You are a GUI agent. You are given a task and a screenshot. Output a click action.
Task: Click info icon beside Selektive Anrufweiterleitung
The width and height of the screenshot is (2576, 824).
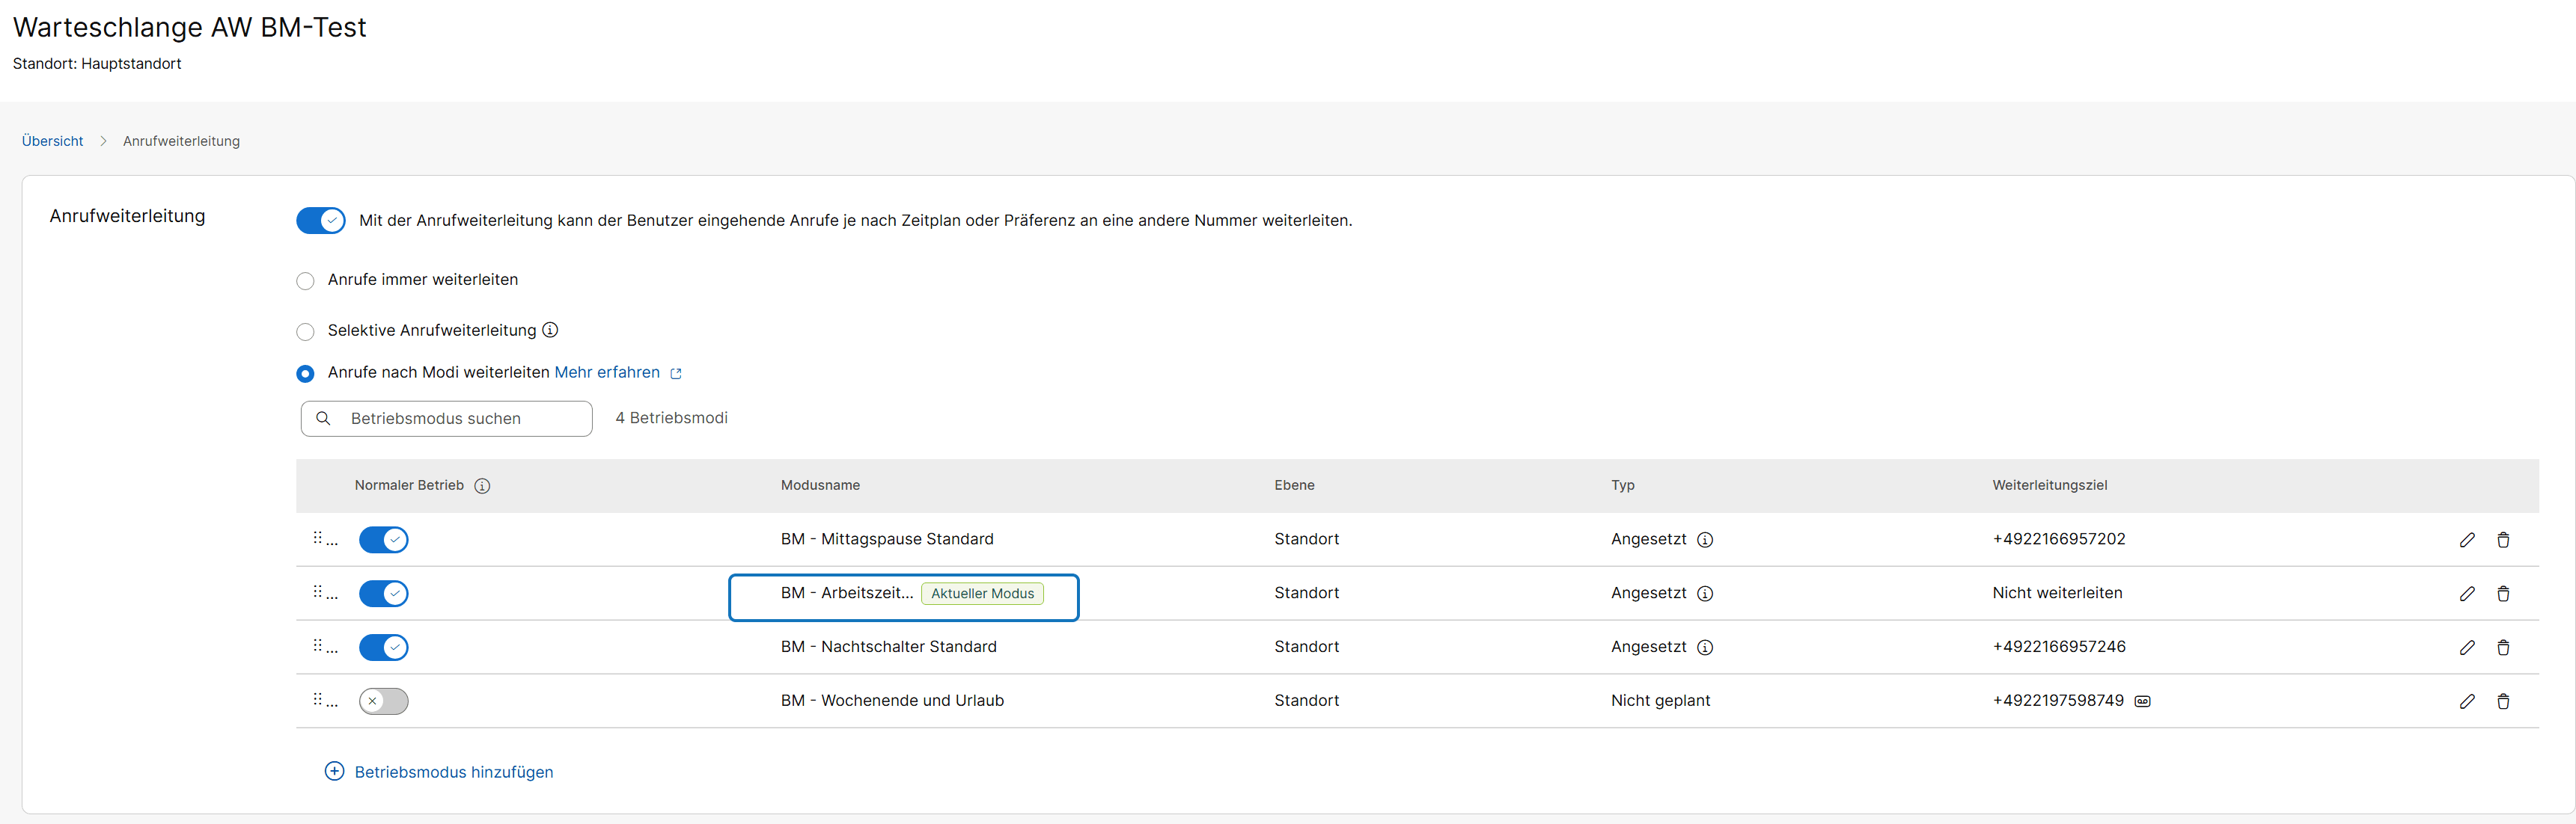550,330
